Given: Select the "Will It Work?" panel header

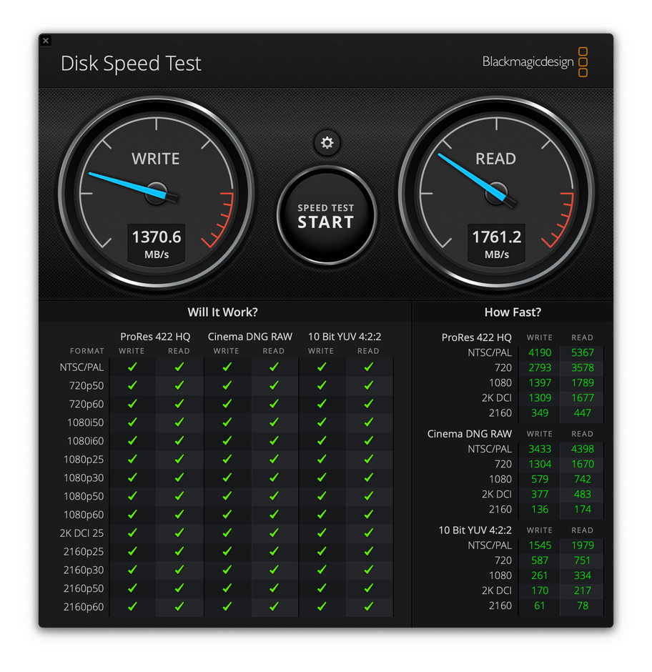Looking at the screenshot, I should tap(222, 312).
